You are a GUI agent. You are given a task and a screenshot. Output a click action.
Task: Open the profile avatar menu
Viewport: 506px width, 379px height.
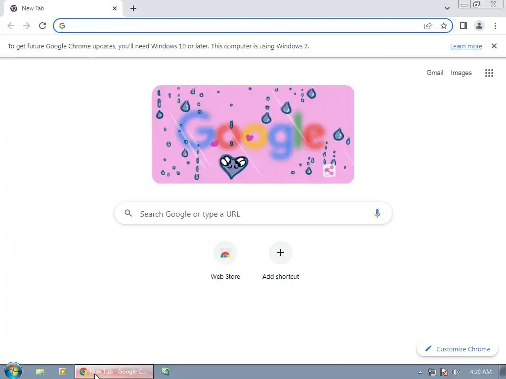pos(479,26)
